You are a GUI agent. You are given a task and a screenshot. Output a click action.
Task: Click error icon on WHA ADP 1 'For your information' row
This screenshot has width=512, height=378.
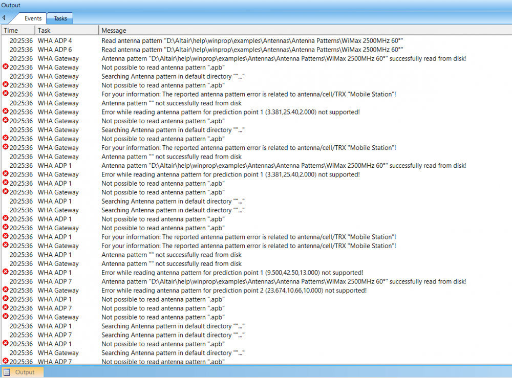tap(6, 236)
